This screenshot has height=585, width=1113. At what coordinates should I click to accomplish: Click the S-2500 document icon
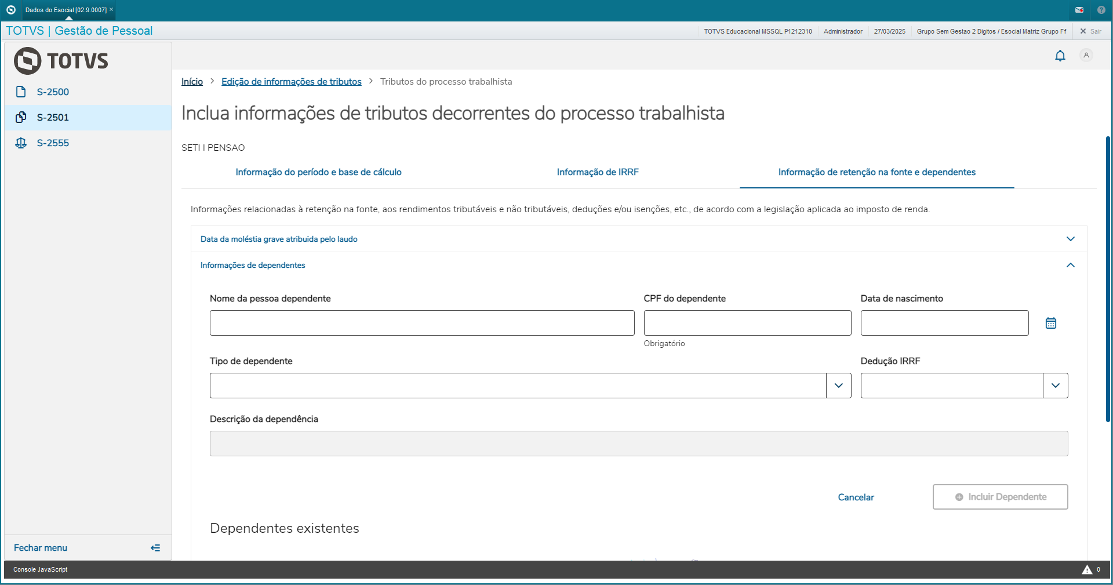(x=21, y=92)
